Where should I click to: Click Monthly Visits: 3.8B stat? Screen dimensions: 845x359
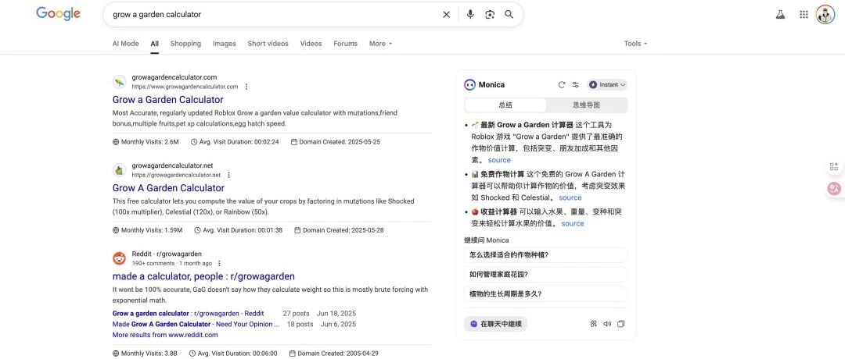click(x=145, y=353)
